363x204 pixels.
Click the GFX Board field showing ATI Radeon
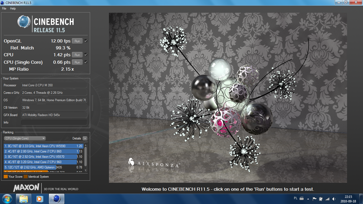54,115
